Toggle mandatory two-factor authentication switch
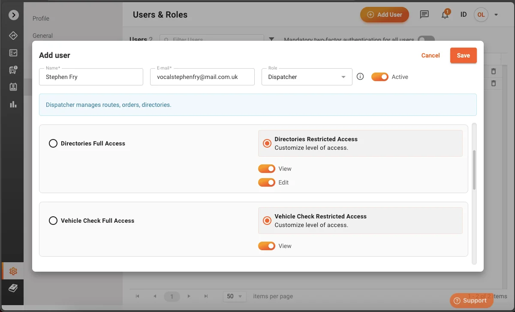 point(426,39)
